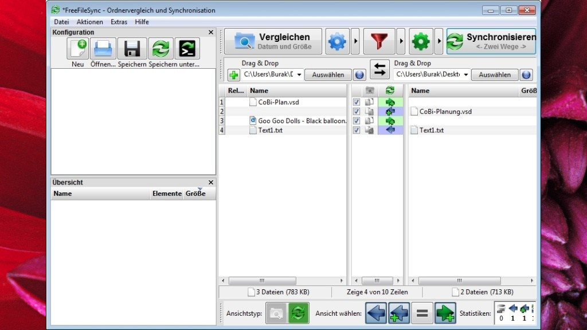This screenshot has height=330, width=587.
Task: Start Synchronisieren two-way sync
Action: [x=491, y=41]
